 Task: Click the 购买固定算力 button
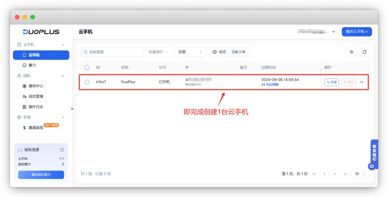[41, 175]
